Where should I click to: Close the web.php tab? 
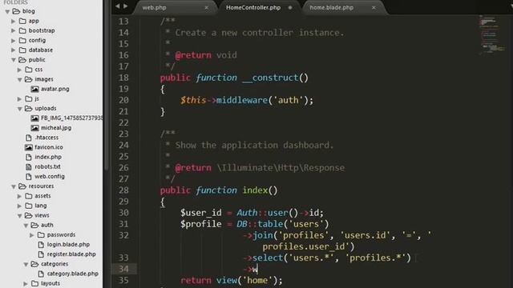click(207, 7)
